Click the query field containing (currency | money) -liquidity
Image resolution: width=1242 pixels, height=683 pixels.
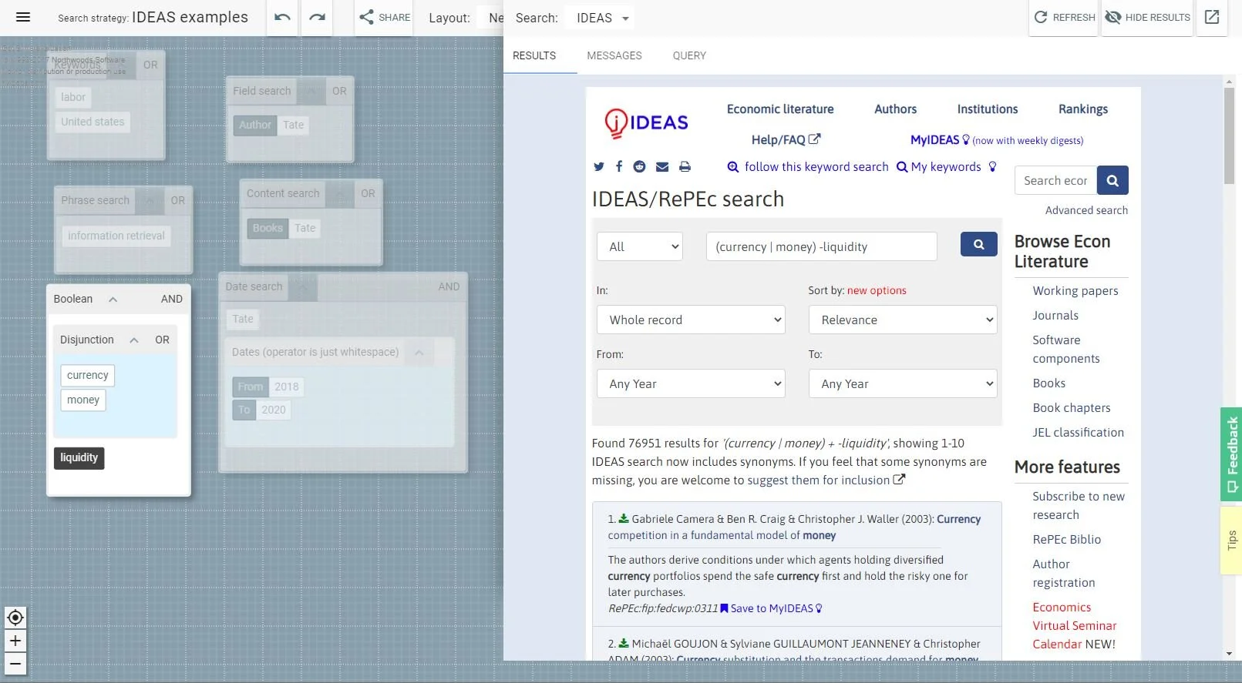(822, 246)
